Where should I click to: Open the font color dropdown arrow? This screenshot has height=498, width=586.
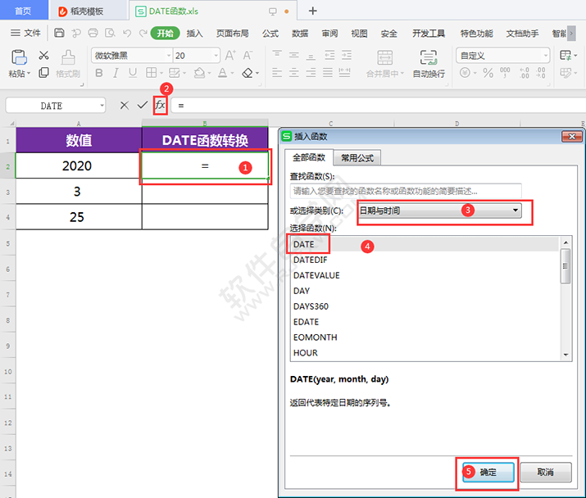pos(232,73)
